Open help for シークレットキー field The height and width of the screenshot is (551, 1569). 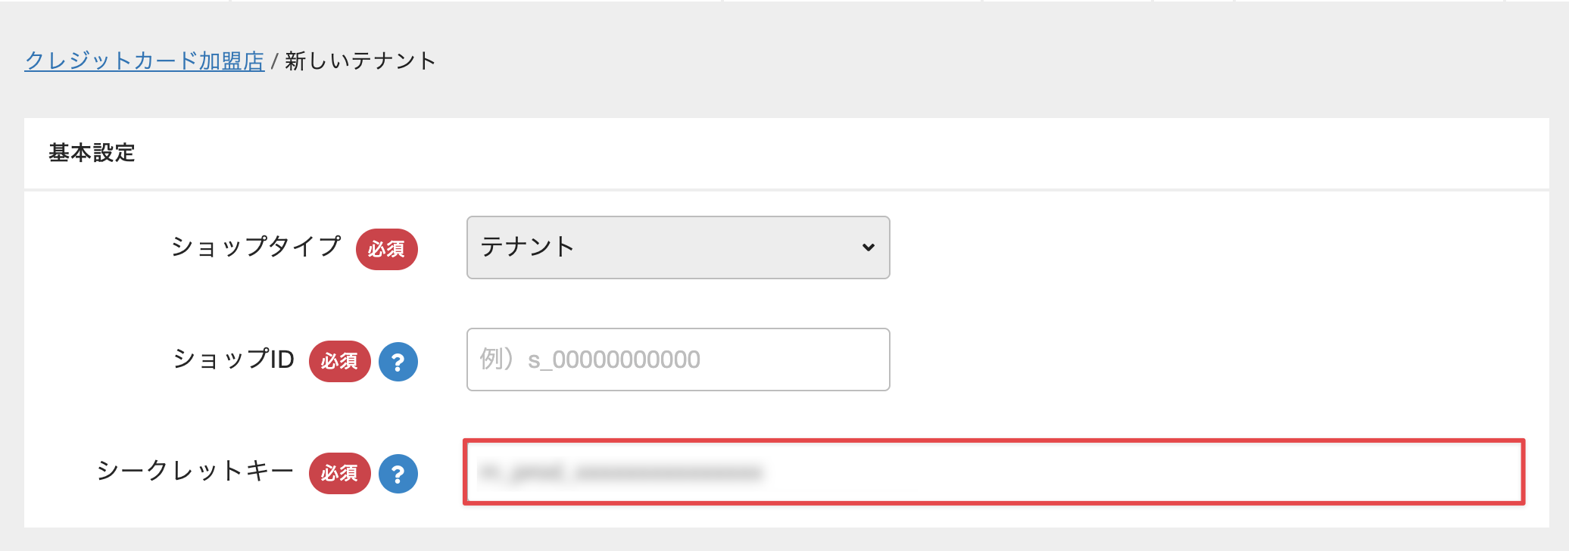[x=398, y=474]
